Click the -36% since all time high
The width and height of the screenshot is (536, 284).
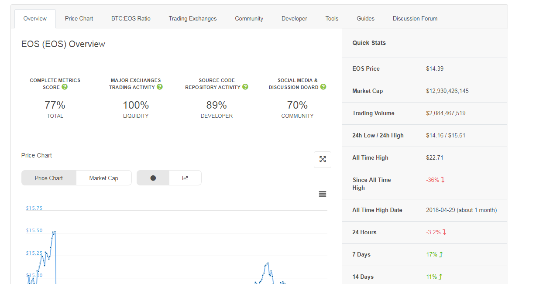(435, 180)
